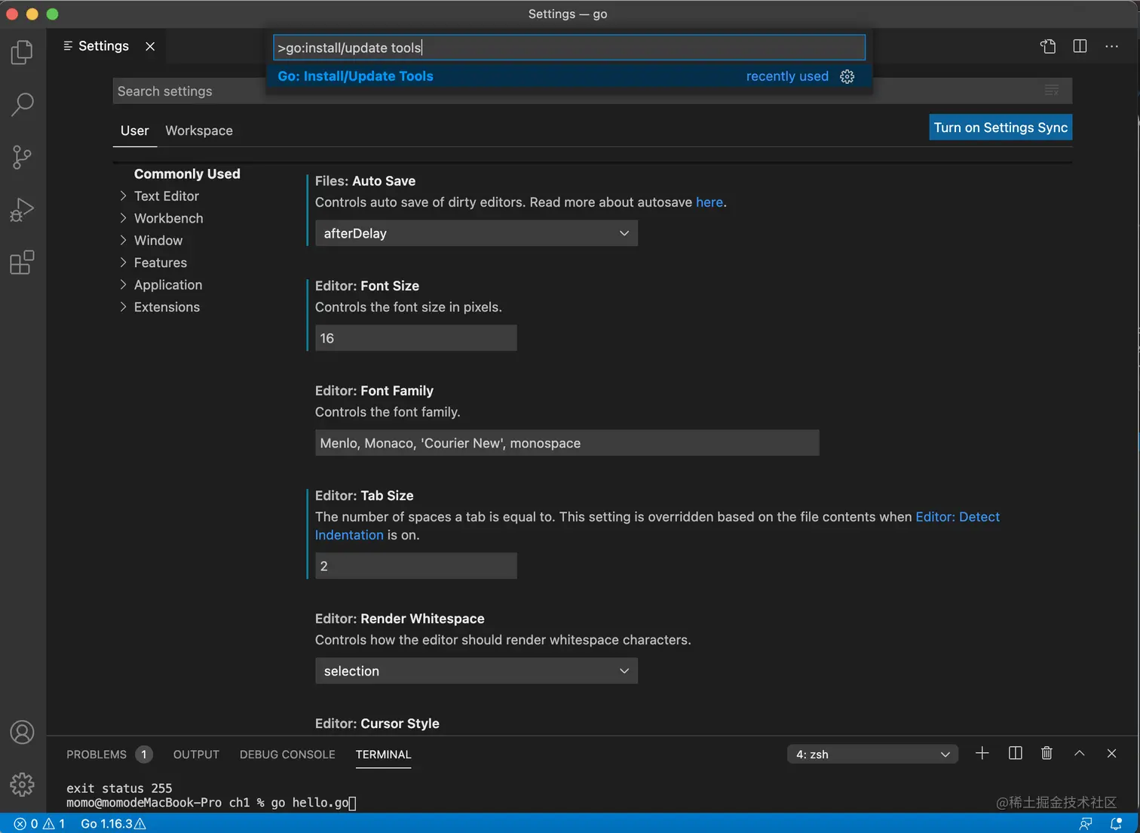1140x833 pixels.
Task: Open the editor More Actions ellipsis
Action: [1111, 46]
